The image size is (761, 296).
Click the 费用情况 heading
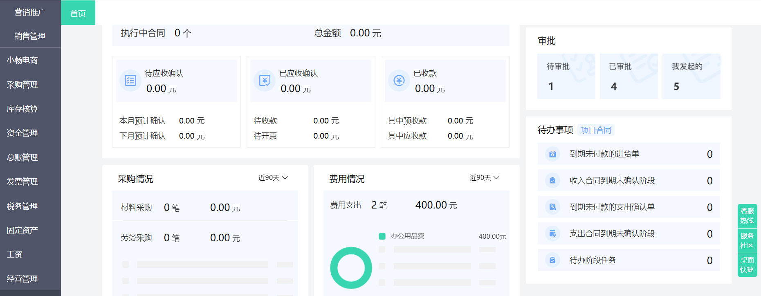point(347,179)
